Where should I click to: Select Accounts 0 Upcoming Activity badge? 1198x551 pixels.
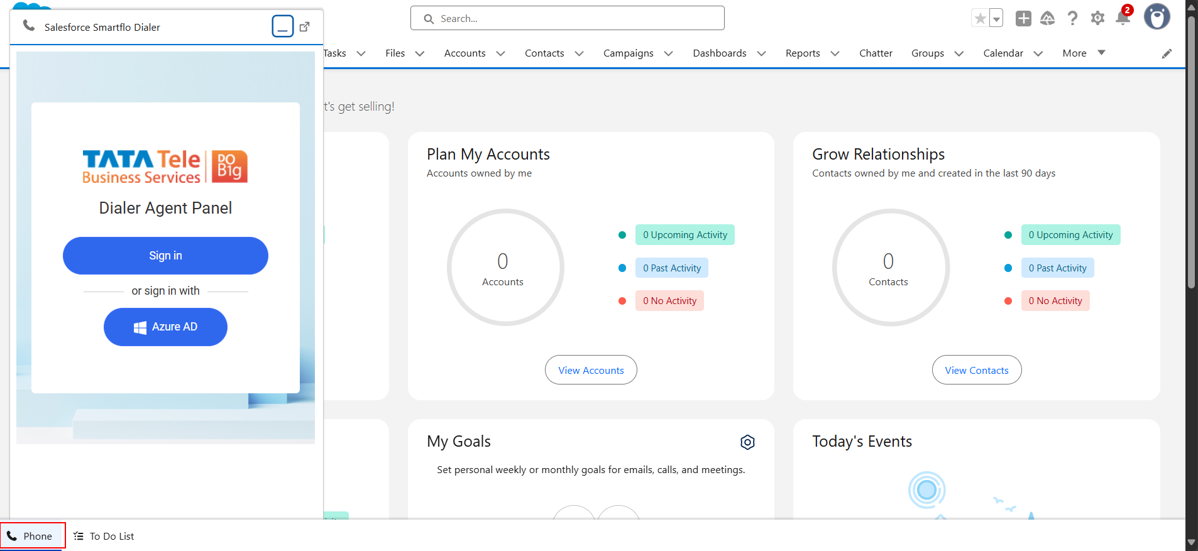(684, 235)
